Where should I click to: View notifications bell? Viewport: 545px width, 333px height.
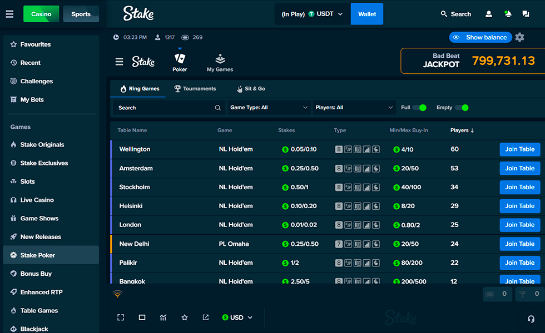(508, 14)
